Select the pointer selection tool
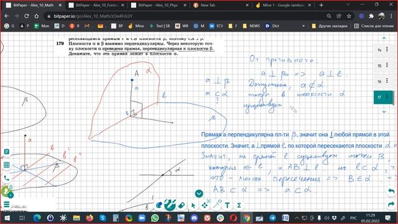 pos(193,205)
